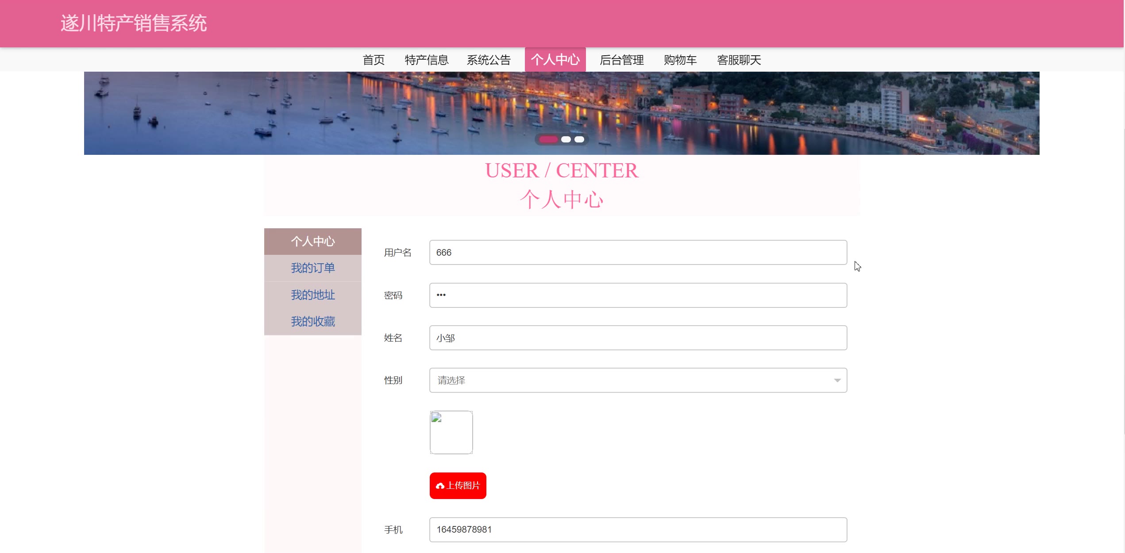Viewport: 1125px width, 553px height.
Task: Select 个人中心 in the sidebar
Action: point(312,242)
